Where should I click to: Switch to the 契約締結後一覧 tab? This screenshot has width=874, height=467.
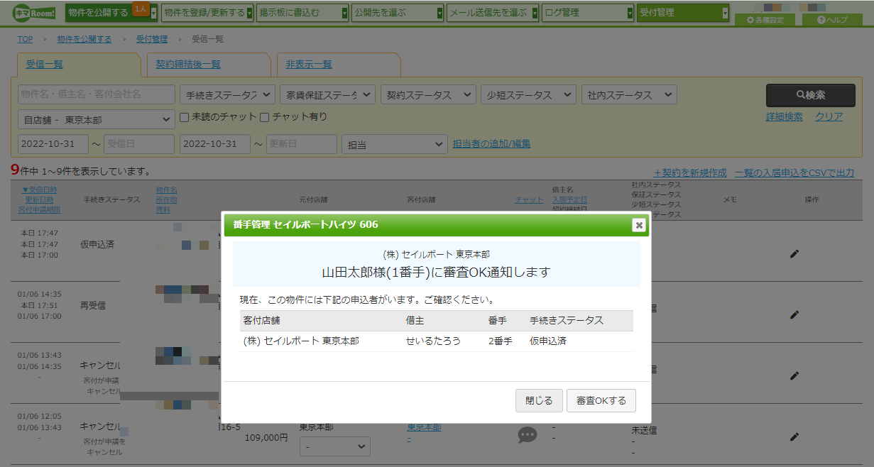click(x=188, y=65)
